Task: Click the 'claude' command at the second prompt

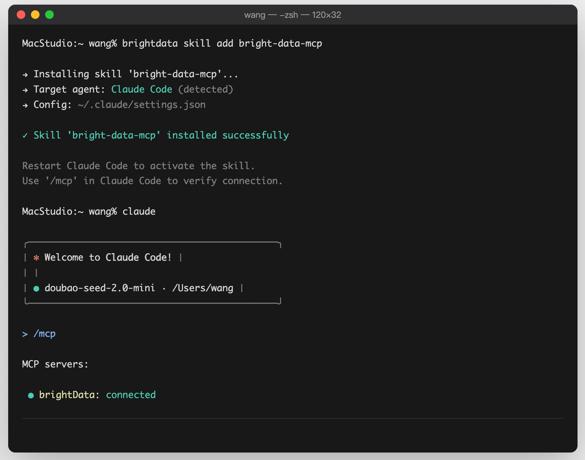Action: 139,212
